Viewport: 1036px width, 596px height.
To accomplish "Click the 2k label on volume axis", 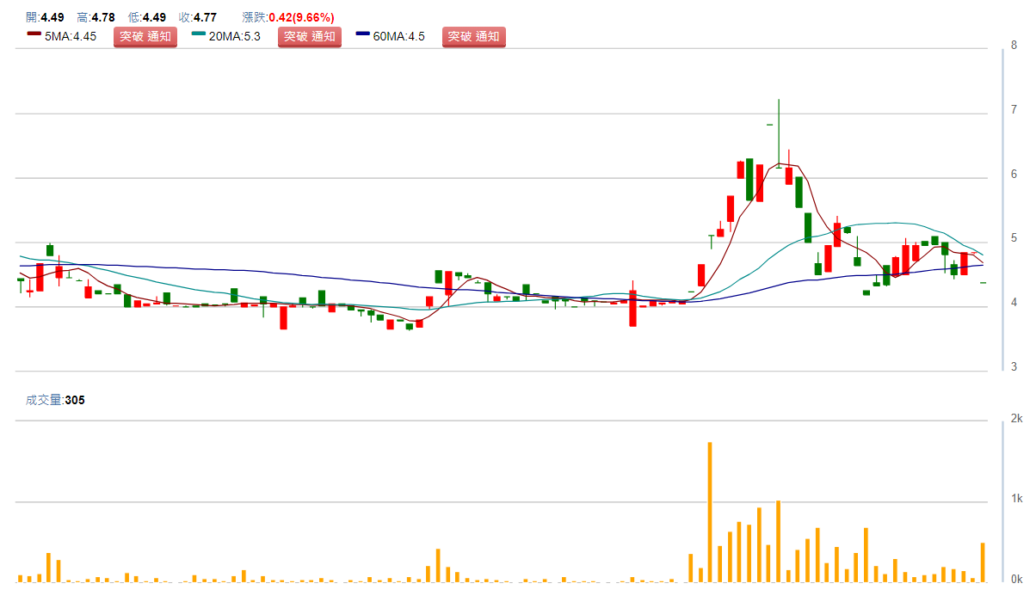I will 1016,418.
